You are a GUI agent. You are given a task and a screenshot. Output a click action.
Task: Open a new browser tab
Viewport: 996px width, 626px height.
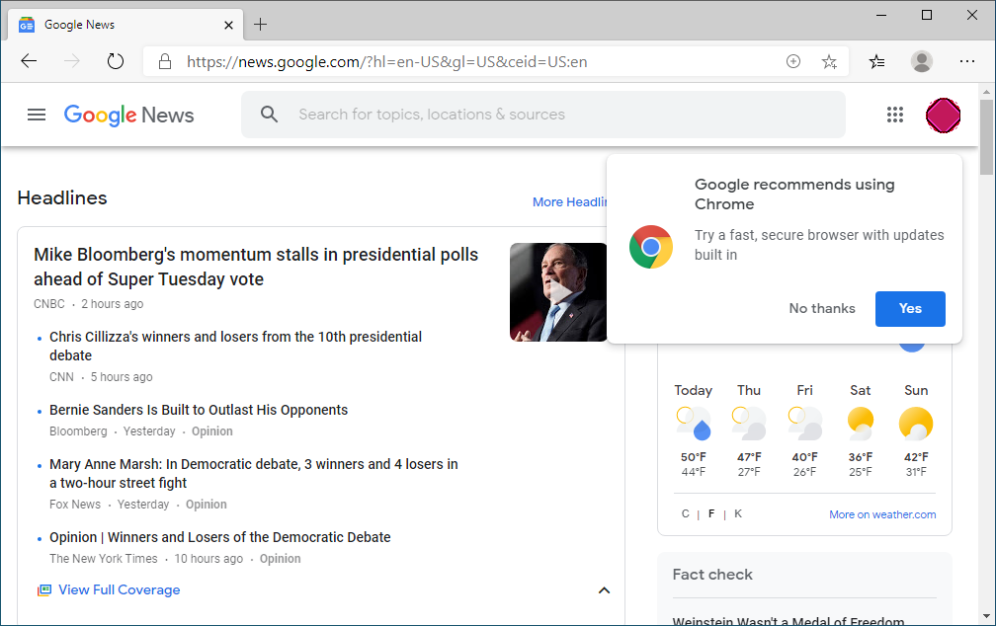pyautogui.click(x=260, y=25)
